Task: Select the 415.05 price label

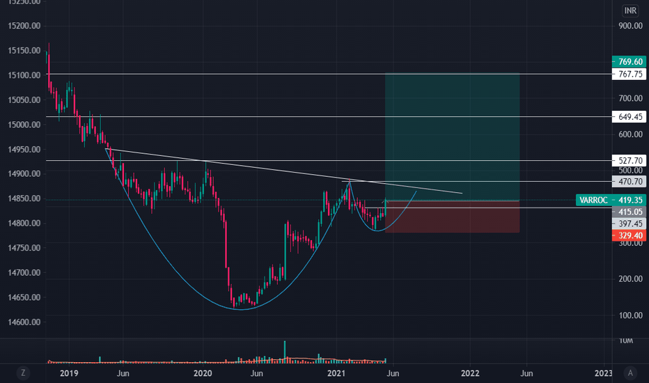Action: (x=629, y=212)
